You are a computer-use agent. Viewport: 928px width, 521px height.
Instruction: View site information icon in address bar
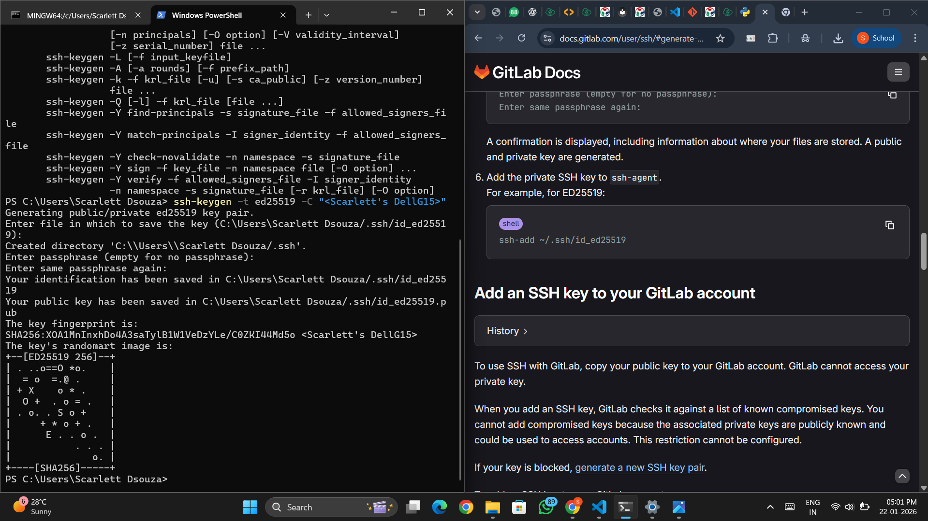547,38
